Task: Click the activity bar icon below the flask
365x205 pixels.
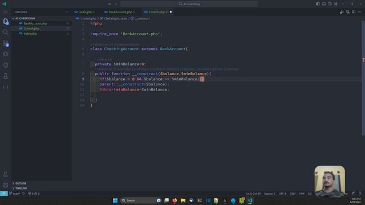Action: pos(6,87)
